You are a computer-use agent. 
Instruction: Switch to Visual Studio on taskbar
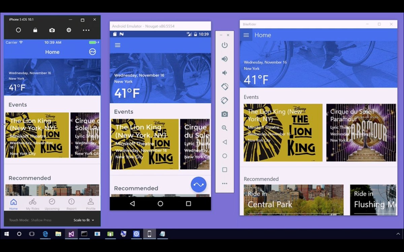pos(71,234)
